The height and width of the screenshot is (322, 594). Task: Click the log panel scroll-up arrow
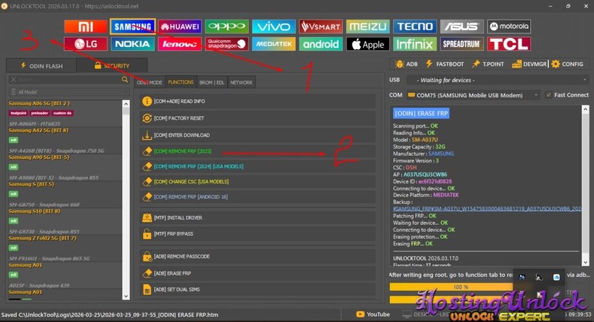click(x=586, y=109)
